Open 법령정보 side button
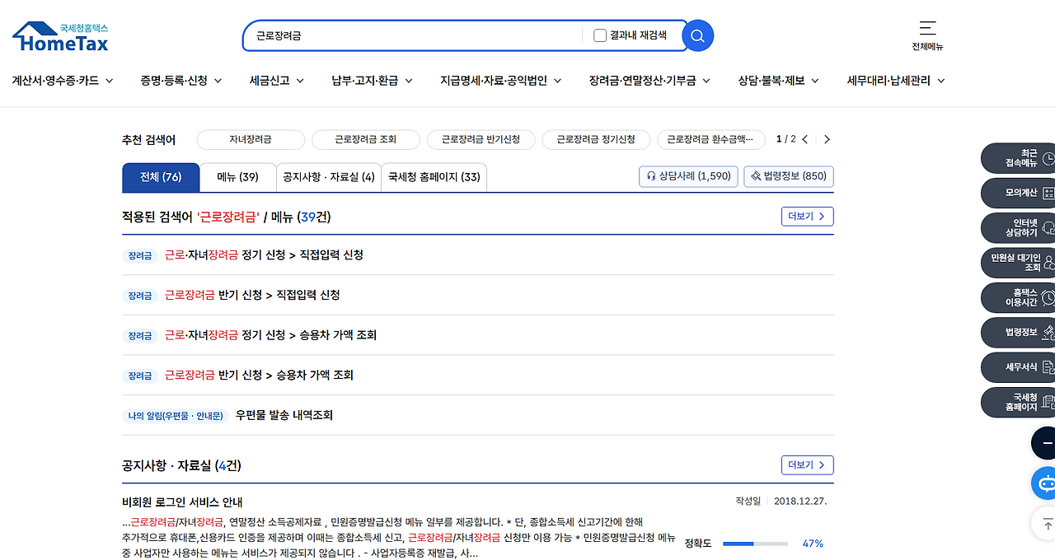 click(1018, 332)
